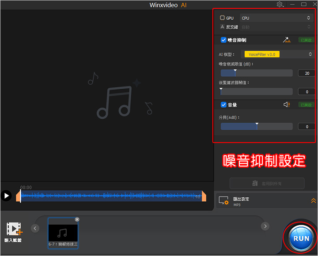Click the clipboard icon in apply-to-all

[255, 183]
